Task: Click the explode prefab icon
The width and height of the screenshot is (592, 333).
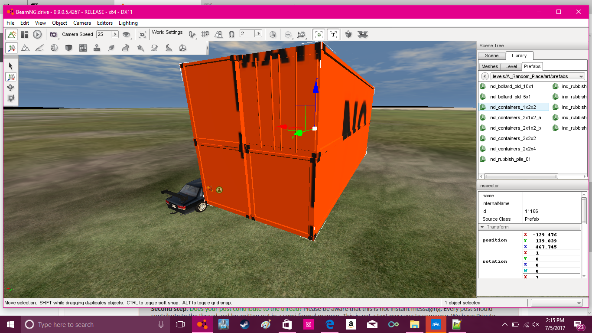Action: (363, 34)
